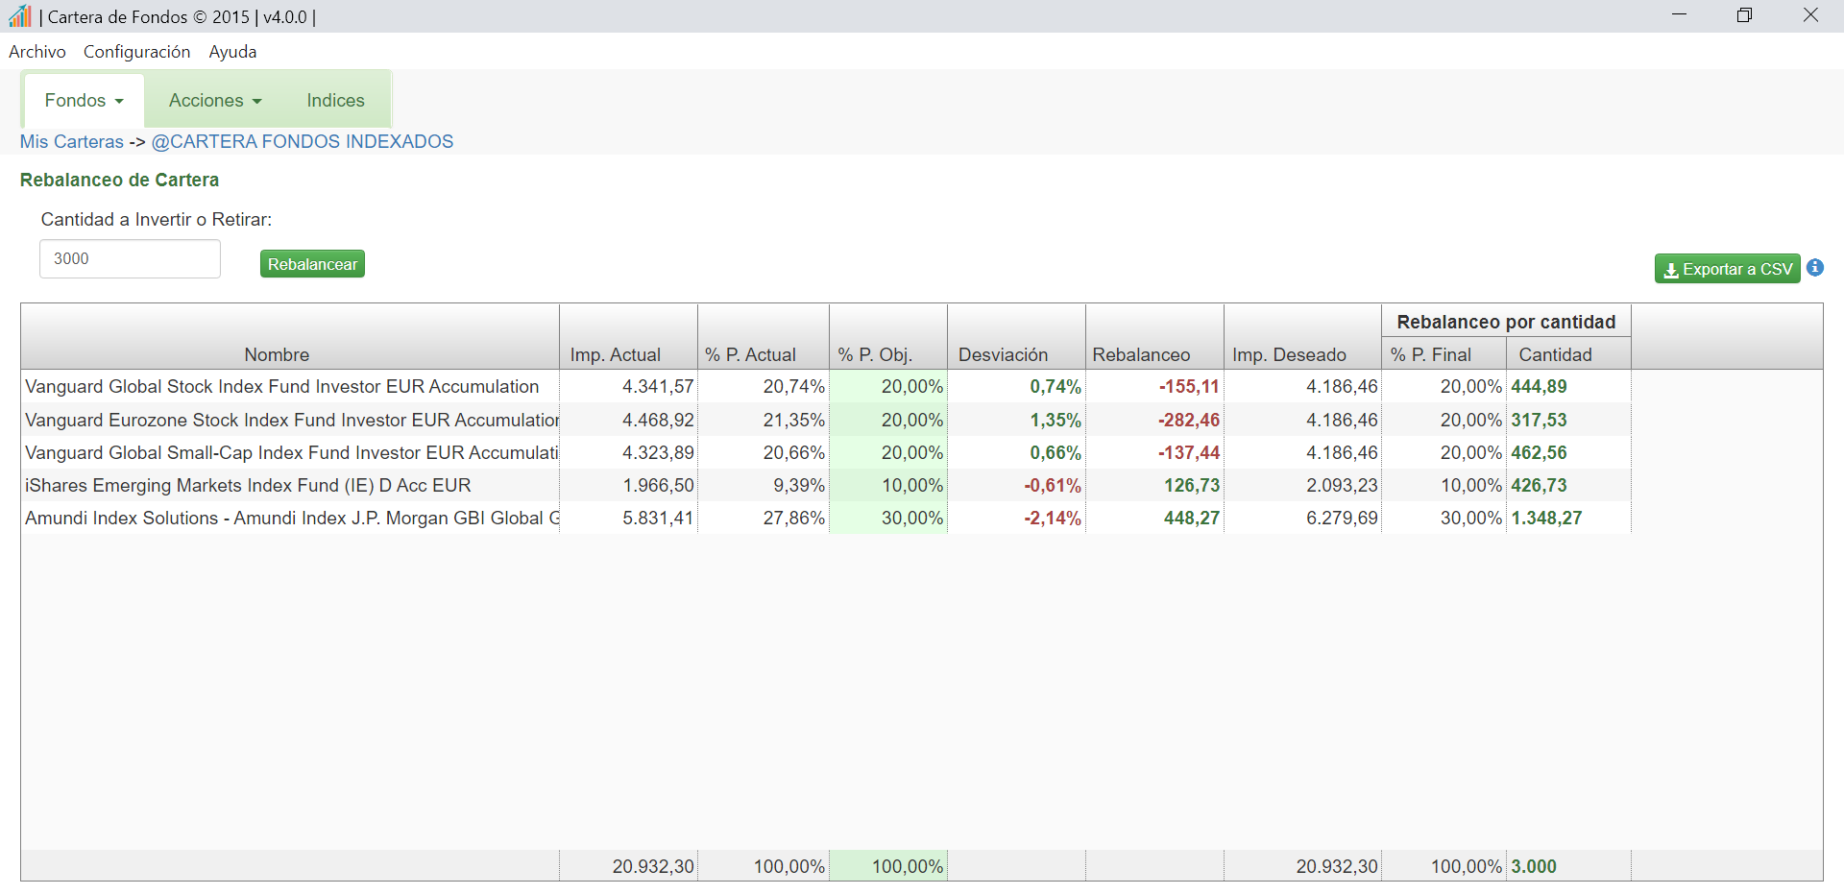Click the Cartera de Fondos app logo icon
1844x894 pixels.
pos(19,15)
